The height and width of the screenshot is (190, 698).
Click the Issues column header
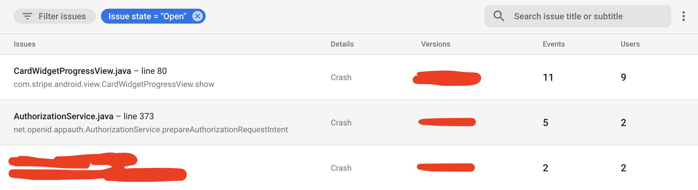(25, 44)
